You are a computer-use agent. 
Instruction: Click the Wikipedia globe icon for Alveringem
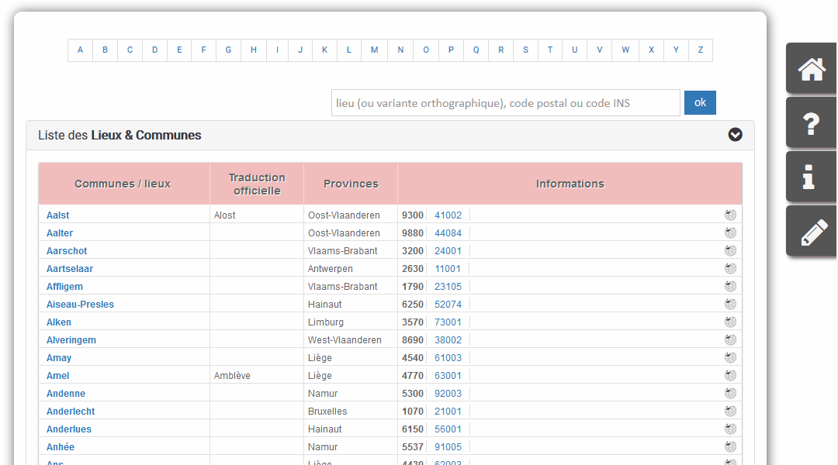coord(730,339)
